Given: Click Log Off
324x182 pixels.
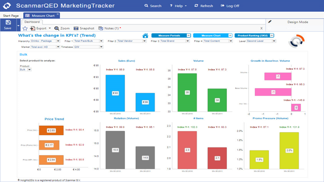Looking at the screenshot, I should click(x=230, y=6).
